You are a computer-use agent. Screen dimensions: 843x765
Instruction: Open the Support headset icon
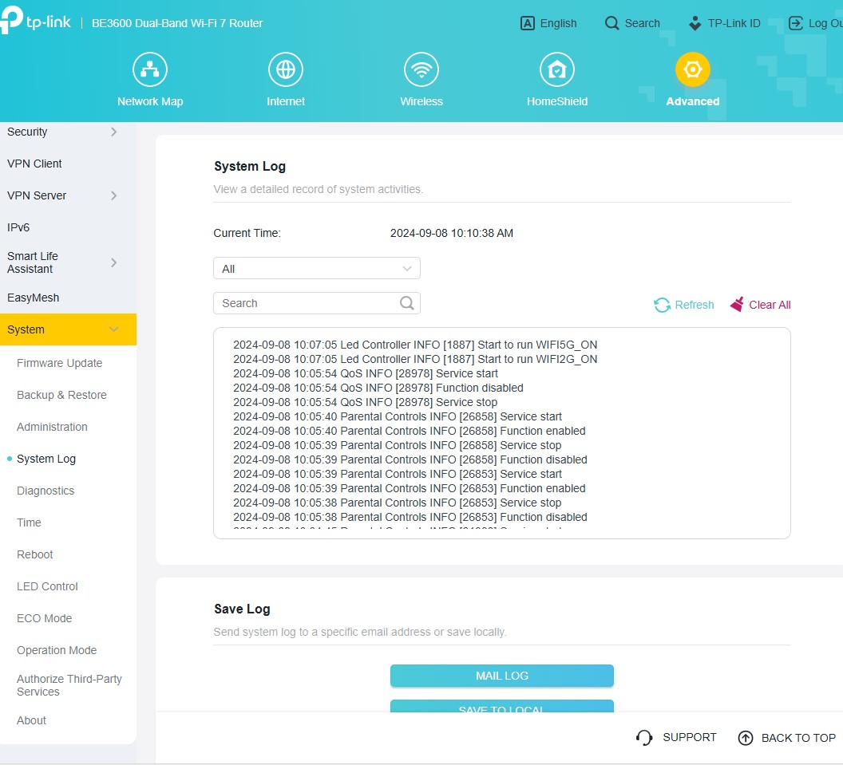(644, 738)
